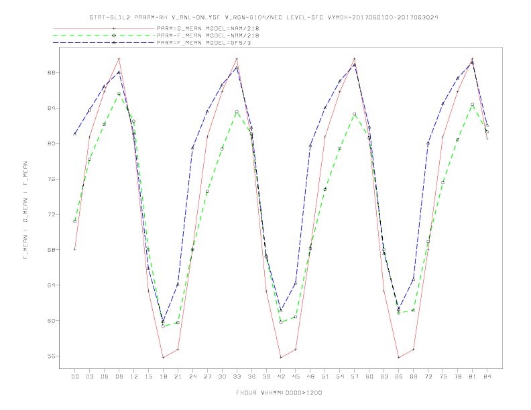This screenshot has width=531, height=410.
Task: Click red line minimum point at hour 18
Action: pyautogui.click(x=163, y=358)
